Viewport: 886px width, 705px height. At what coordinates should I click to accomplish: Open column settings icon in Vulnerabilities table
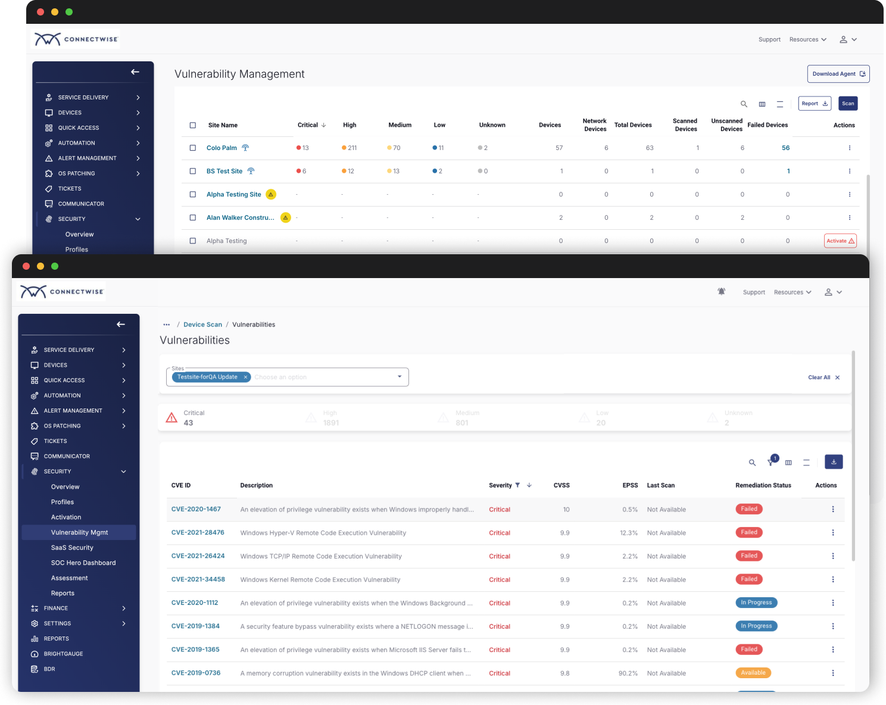coord(788,463)
